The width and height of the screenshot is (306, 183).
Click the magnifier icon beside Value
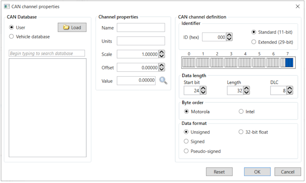coord(163,80)
